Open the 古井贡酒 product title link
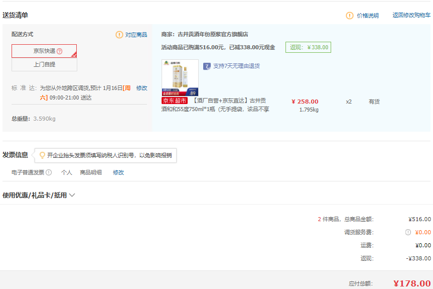 point(215,105)
